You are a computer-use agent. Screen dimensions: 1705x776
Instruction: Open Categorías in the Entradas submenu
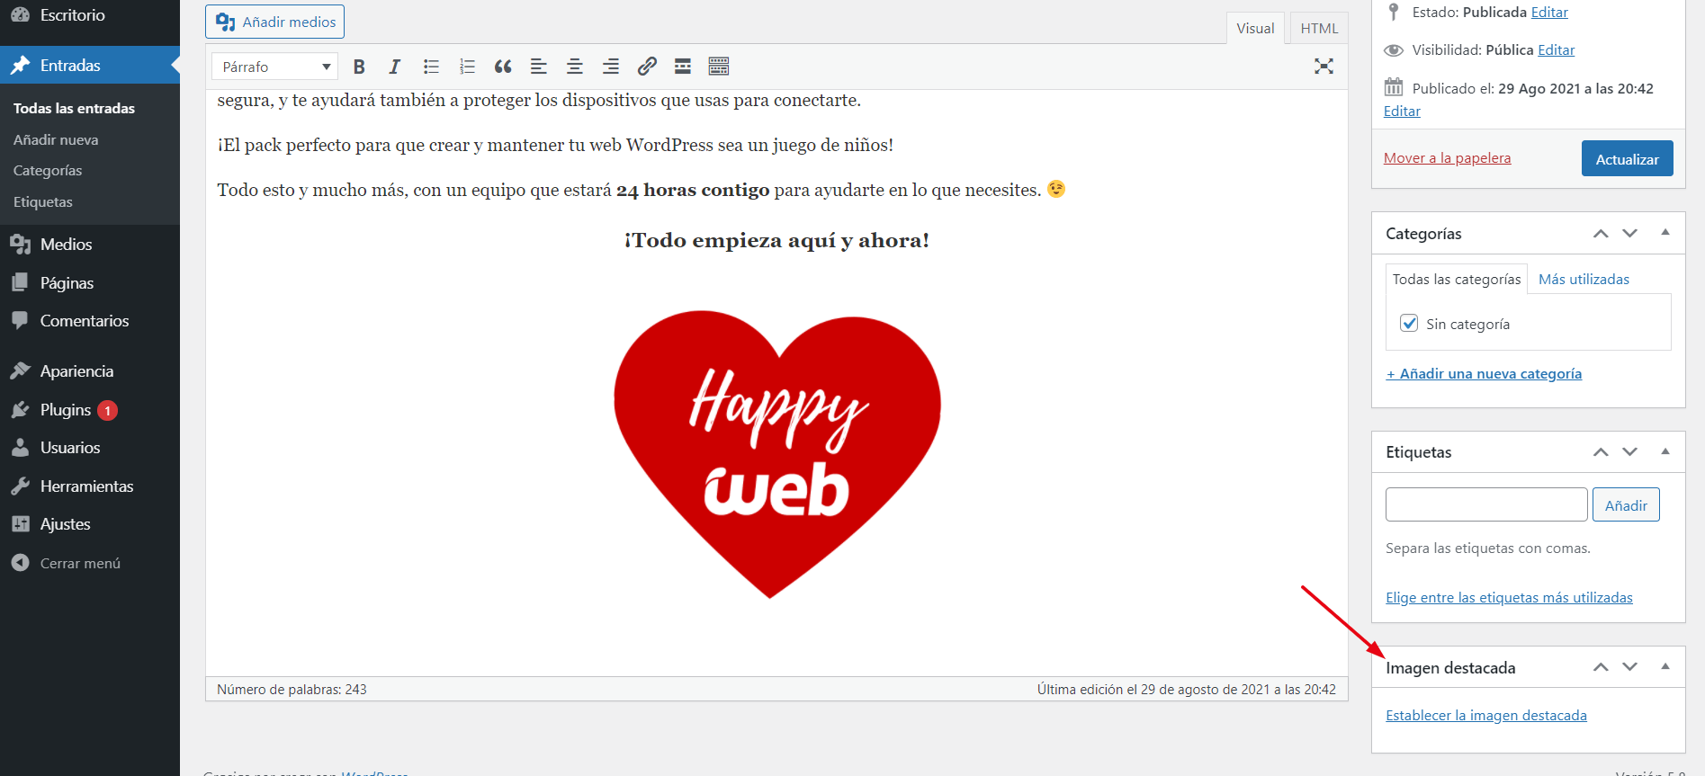pos(48,171)
